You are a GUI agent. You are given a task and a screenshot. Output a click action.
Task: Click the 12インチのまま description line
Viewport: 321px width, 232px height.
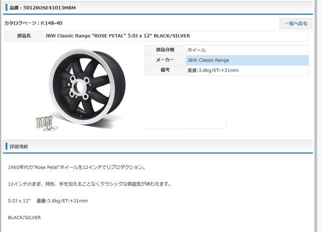pyautogui.click(x=89, y=184)
